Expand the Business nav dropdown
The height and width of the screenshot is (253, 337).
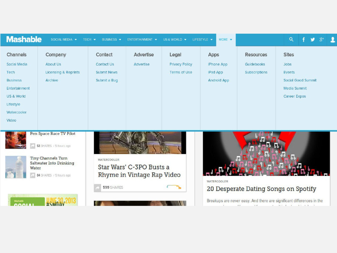click(112, 40)
